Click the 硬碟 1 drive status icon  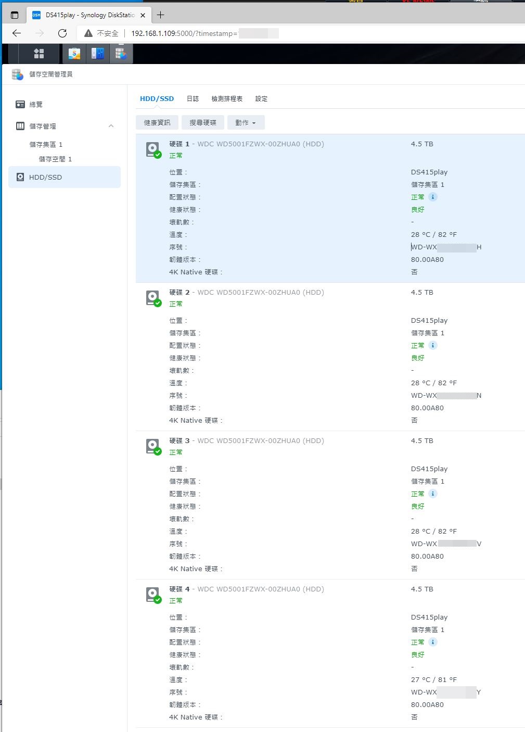[153, 150]
